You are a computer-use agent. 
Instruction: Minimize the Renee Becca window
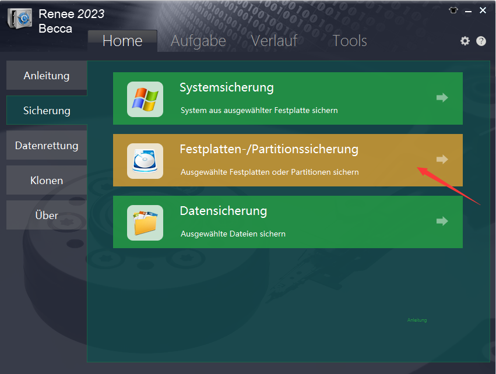[x=468, y=12]
